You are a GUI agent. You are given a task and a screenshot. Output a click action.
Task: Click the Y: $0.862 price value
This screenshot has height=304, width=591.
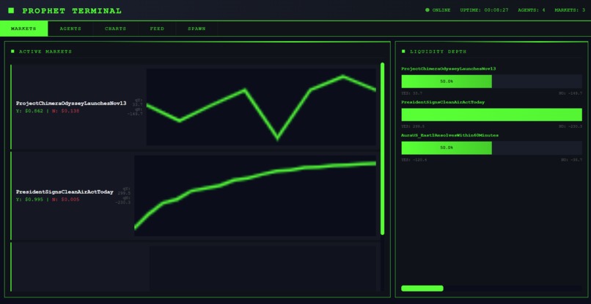29,111
